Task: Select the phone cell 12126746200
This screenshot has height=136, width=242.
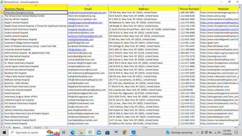Action: point(189,90)
